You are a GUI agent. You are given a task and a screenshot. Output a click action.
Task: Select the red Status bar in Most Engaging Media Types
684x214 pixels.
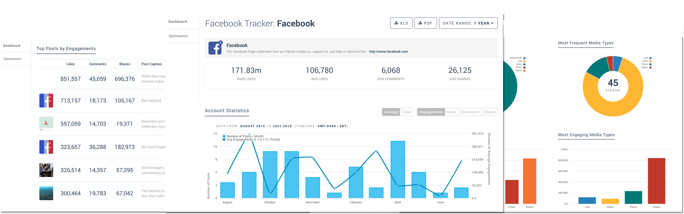pos(656,181)
